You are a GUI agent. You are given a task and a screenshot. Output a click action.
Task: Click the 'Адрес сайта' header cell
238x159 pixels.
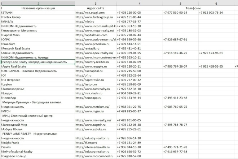96,8
